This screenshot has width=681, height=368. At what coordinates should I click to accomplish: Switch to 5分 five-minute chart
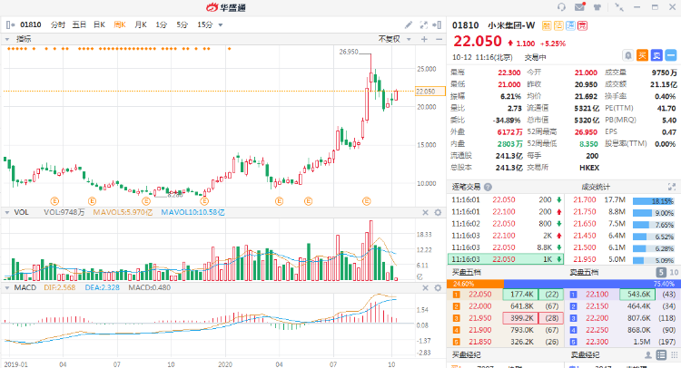(x=182, y=24)
